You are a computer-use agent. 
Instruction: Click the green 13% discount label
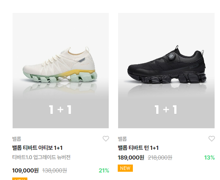209,157
